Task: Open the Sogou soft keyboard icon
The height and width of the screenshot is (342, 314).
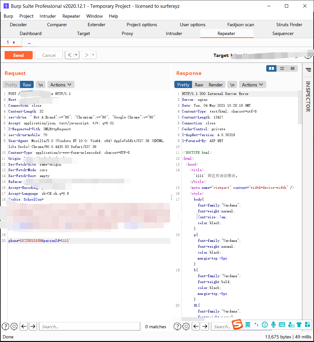Action: pyautogui.click(x=282, y=325)
